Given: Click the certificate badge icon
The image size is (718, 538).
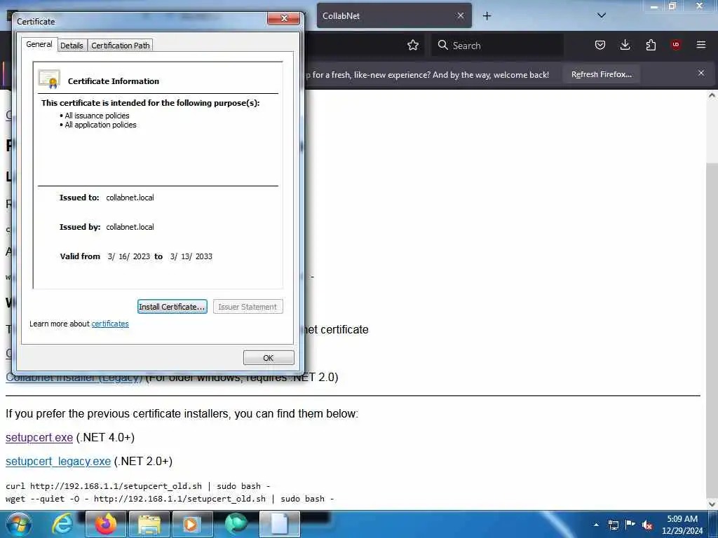Looking at the screenshot, I should point(50,80).
